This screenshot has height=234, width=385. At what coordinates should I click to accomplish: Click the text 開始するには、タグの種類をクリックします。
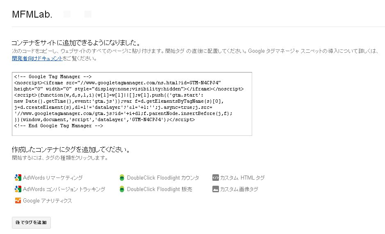pos(60,158)
